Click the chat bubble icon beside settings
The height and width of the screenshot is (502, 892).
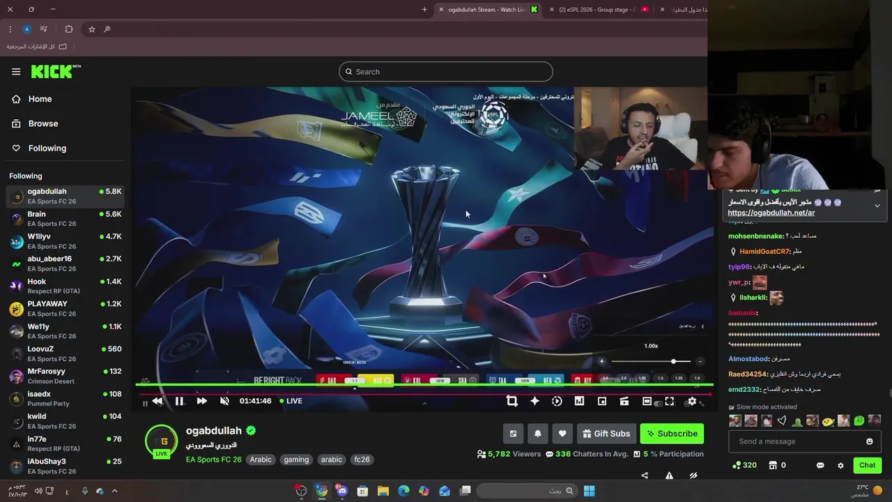(x=820, y=465)
